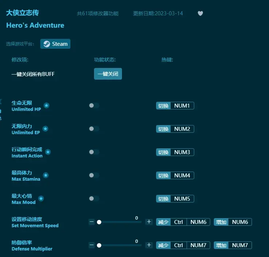Click the Hero's Adventure title
Viewport: 269px width, 257px height.
35,25
